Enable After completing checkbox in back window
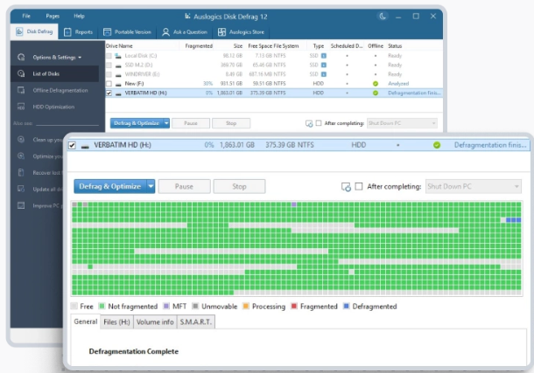 pyautogui.click(x=319, y=123)
